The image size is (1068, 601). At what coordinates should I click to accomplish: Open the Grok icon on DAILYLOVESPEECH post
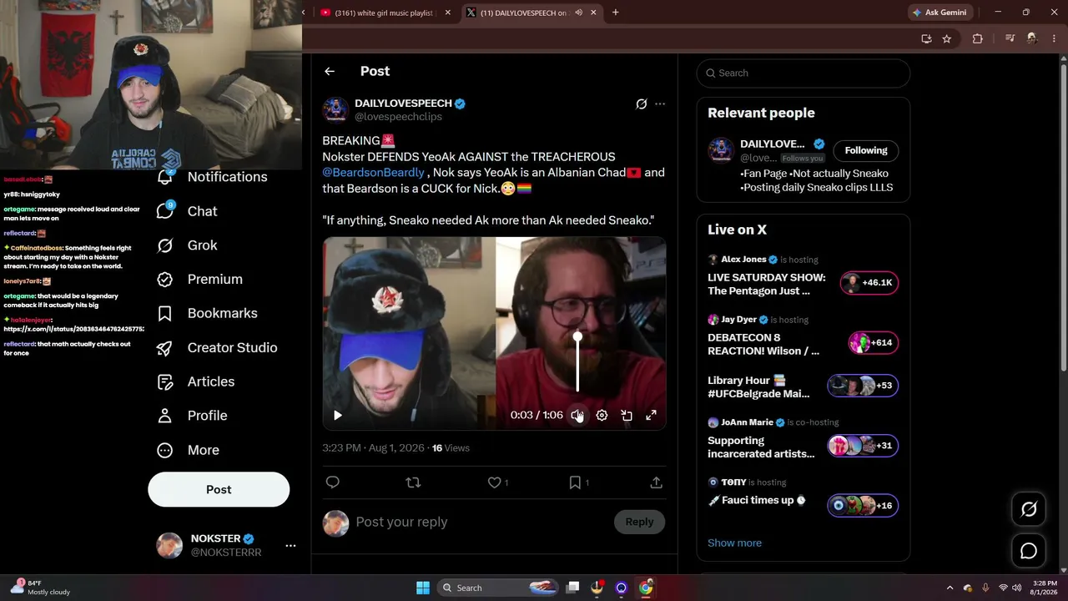[x=641, y=104]
